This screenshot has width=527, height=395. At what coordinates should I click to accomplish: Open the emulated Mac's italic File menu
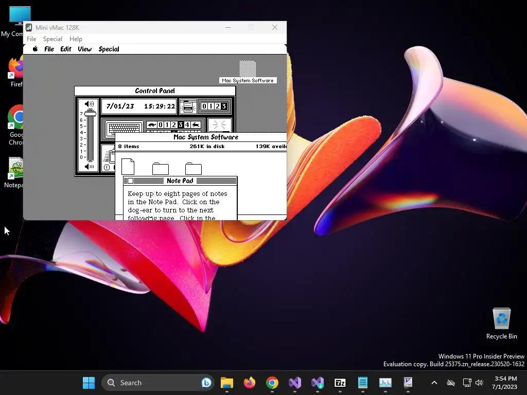click(49, 49)
